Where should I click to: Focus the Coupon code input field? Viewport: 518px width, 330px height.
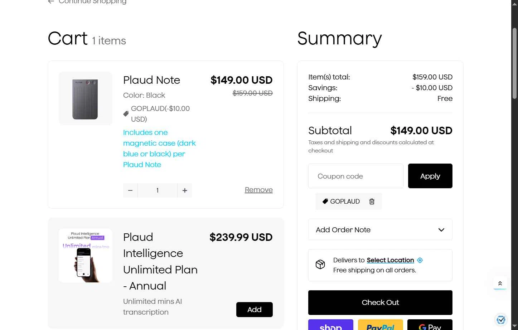(355, 176)
